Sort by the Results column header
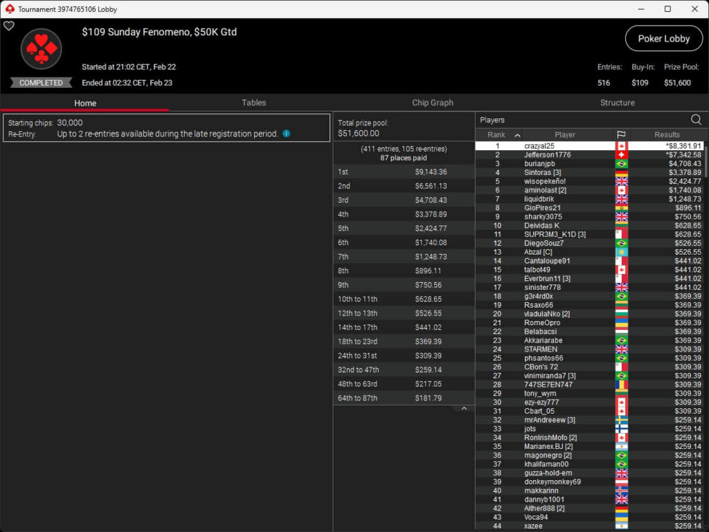 coord(666,135)
